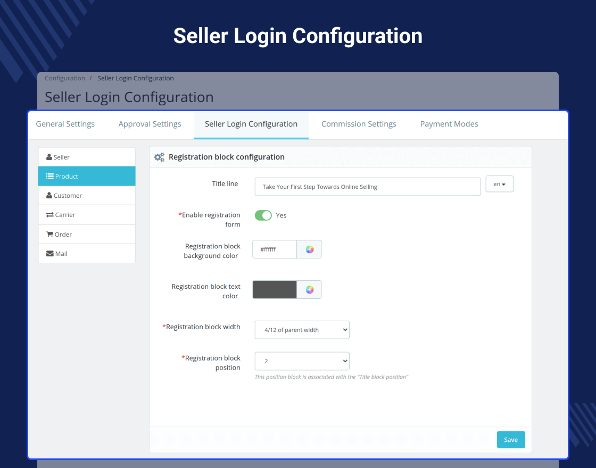Open the en language dropdown
Screen dimensions: 596x468
coord(500,184)
